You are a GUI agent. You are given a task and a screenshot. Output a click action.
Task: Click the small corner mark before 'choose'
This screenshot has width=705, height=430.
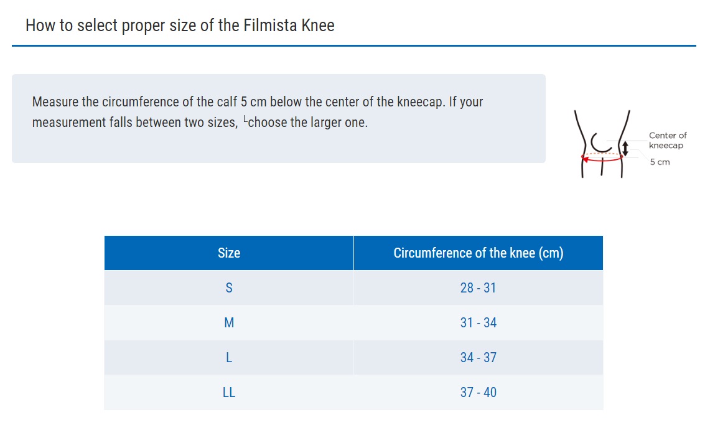pyautogui.click(x=245, y=118)
